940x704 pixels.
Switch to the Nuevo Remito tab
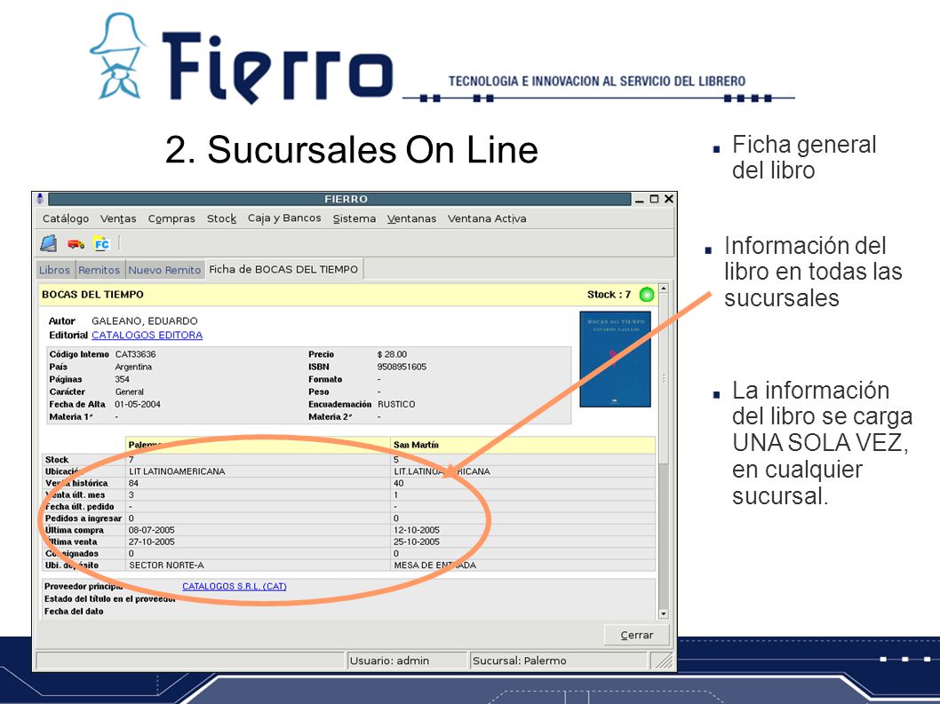[164, 270]
